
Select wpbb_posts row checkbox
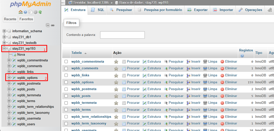(x=66, y=96)
